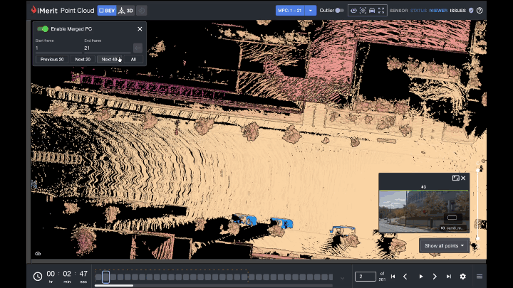Open the MPC range dropdown arrow

tap(311, 11)
